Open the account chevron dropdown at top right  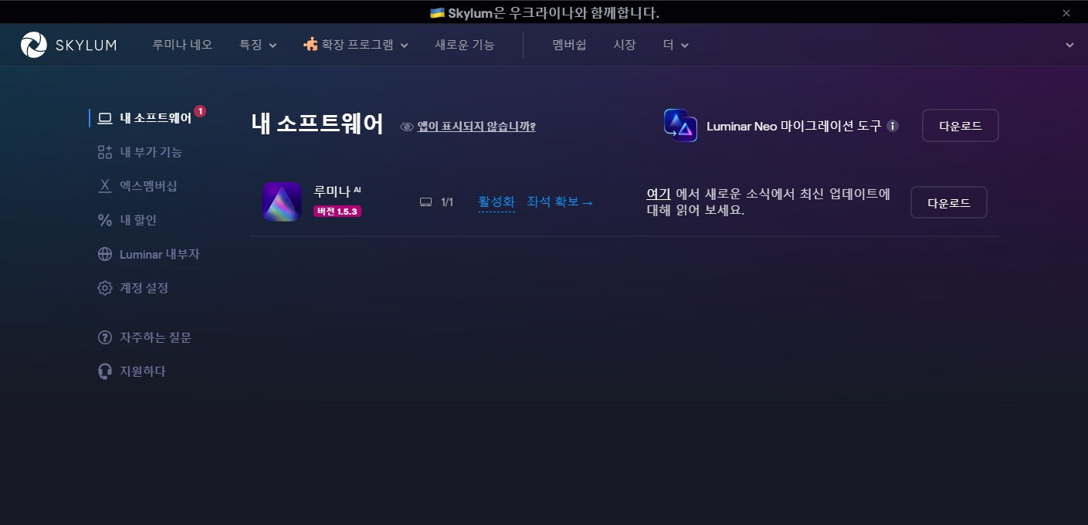(x=1069, y=45)
